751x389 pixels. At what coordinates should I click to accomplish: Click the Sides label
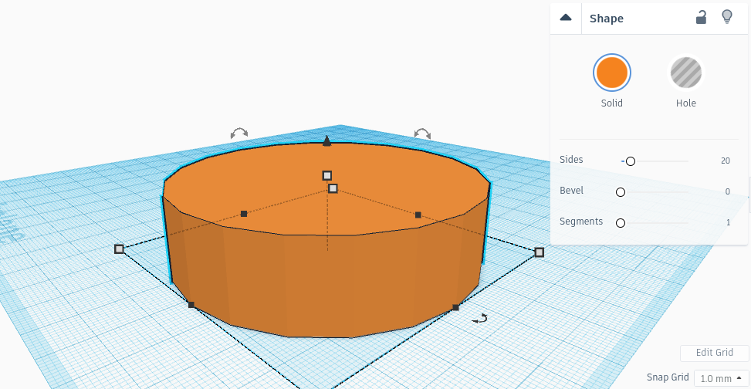click(571, 160)
